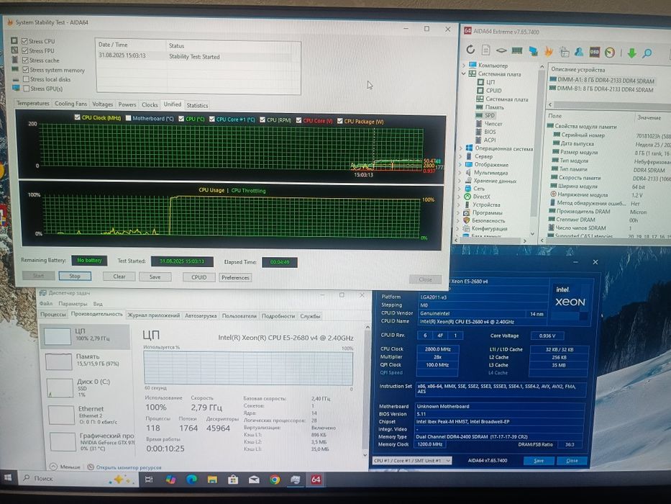Click magnifier search icon in AIDA64 toolbar
Screen dimensions: 671x504
647,53
